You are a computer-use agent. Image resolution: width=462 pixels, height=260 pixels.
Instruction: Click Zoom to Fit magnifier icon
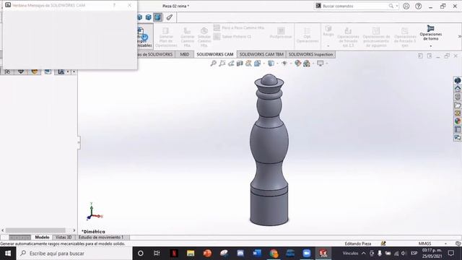214,63
